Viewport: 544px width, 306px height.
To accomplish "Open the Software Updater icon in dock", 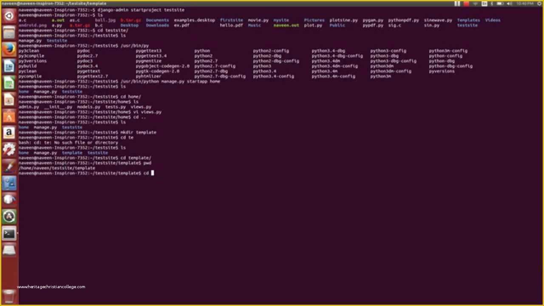I will tap(9, 216).
